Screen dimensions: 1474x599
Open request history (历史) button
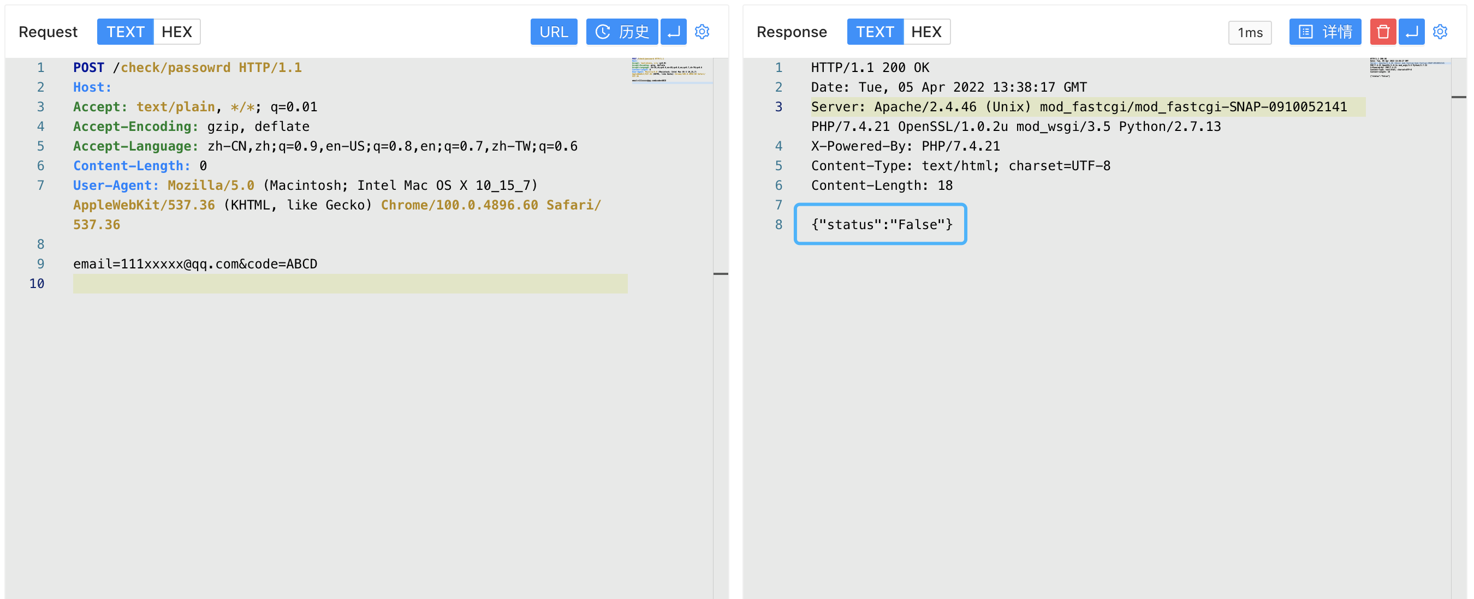coord(621,32)
